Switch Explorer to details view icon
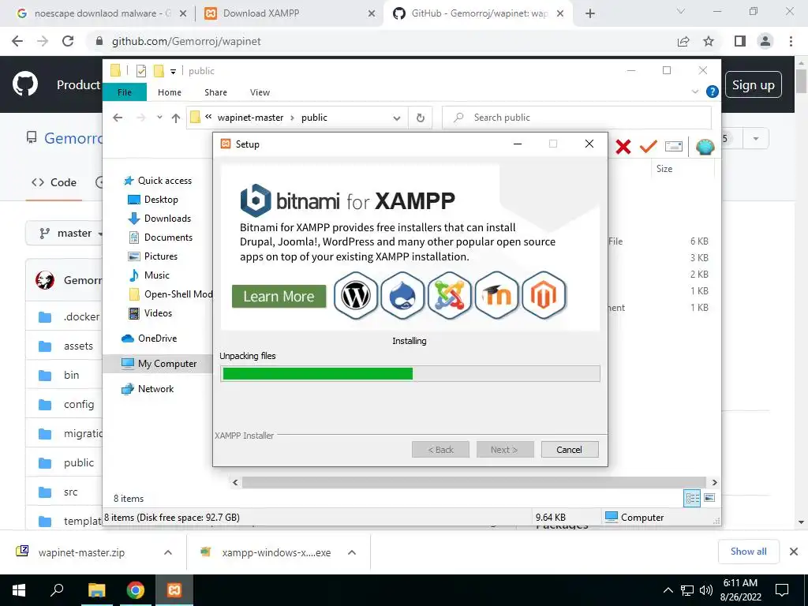 (x=692, y=498)
